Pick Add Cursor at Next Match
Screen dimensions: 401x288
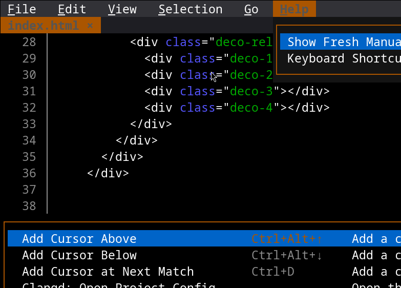pyautogui.click(x=108, y=272)
